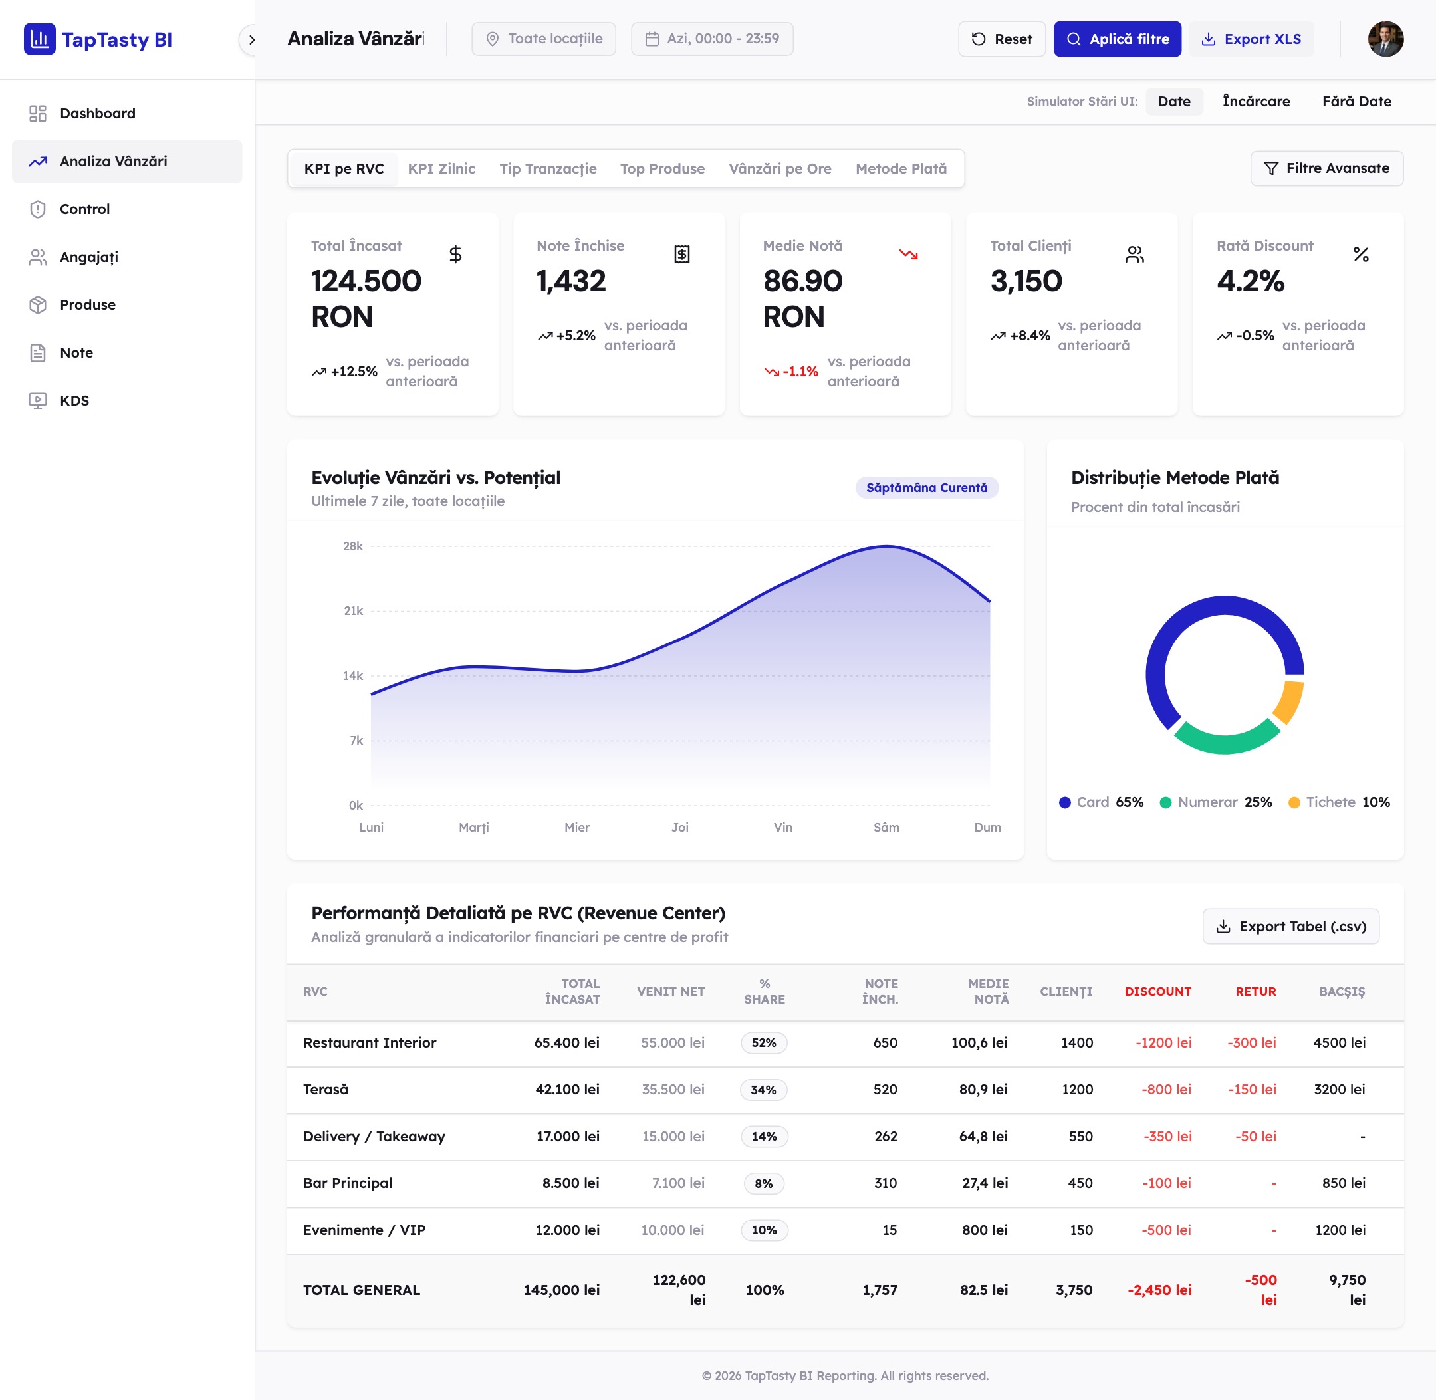Open the Toate locațiile location dropdown
This screenshot has width=1436, height=1400.
pyautogui.click(x=543, y=39)
